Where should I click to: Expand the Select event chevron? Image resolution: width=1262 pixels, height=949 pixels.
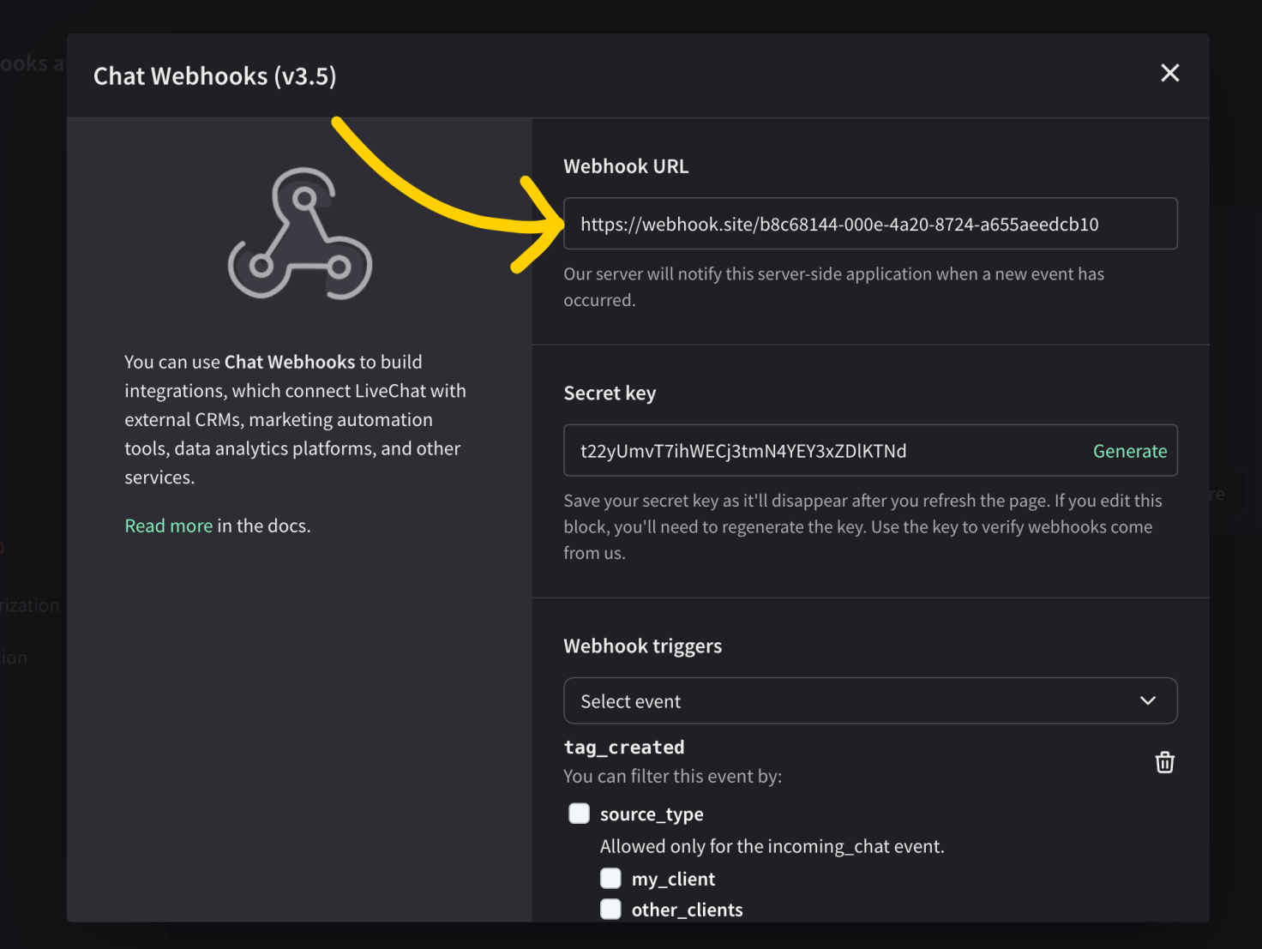click(1148, 701)
